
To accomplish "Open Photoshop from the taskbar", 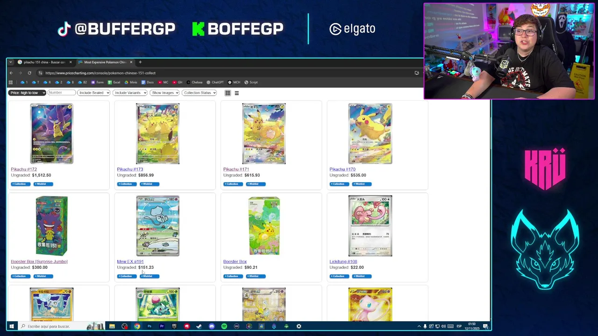I will (x=149, y=326).
